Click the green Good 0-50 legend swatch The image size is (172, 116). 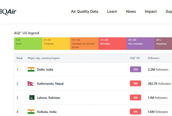point(28,44)
